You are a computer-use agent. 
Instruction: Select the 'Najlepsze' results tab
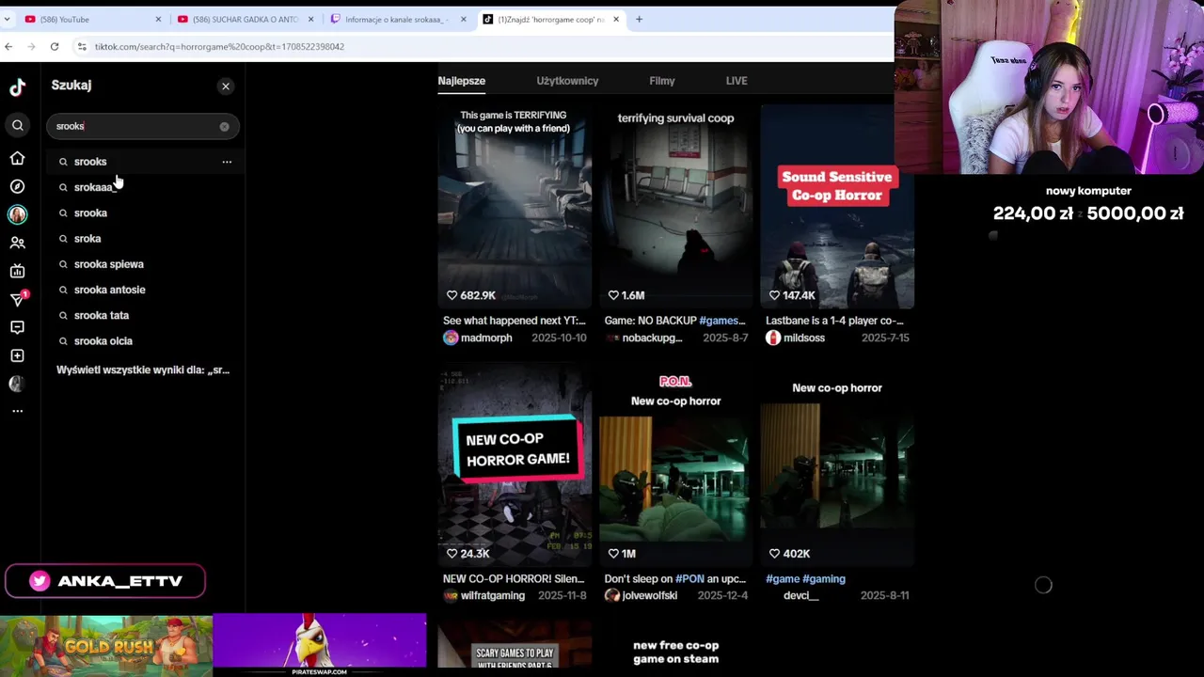[462, 81]
